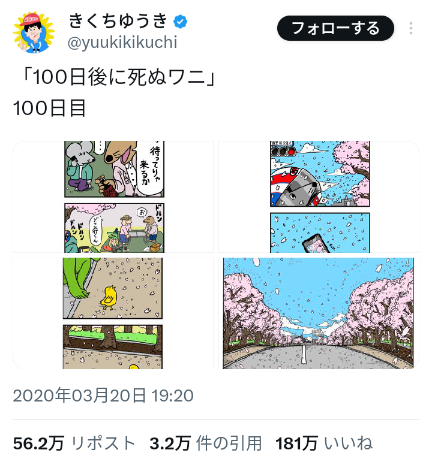This screenshot has width=432, height=465.
Task: Open the top-left comic image with mouse
Action: 113,197
